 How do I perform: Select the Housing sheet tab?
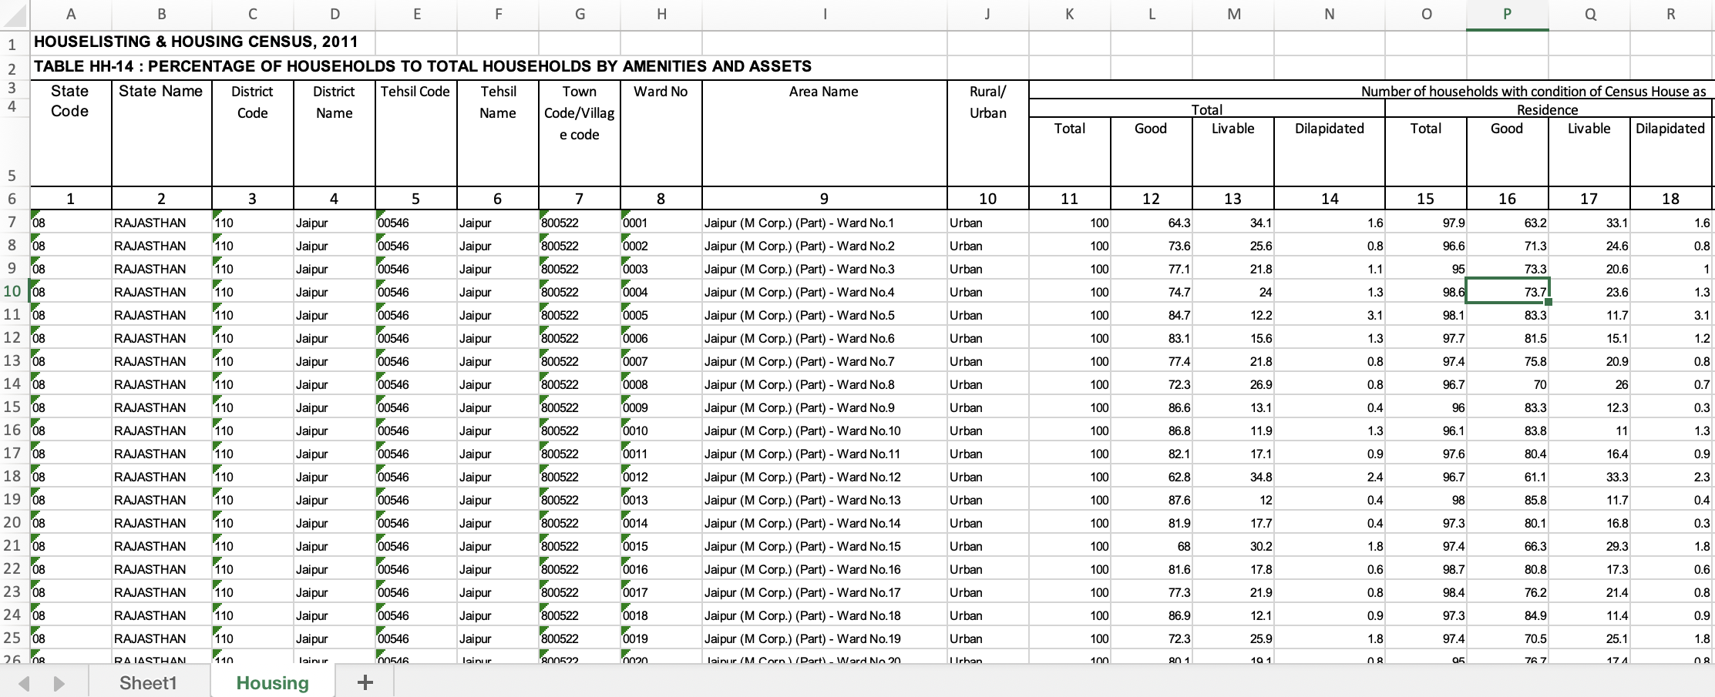tap(272, 683)
